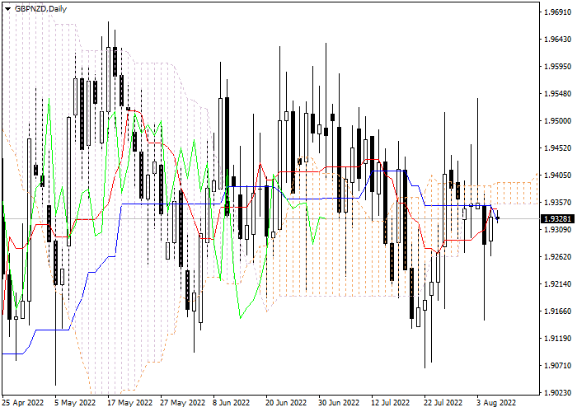577x412 pixels.
Task: Click the 1.95000 price axis label
Action: coord(556,121)
